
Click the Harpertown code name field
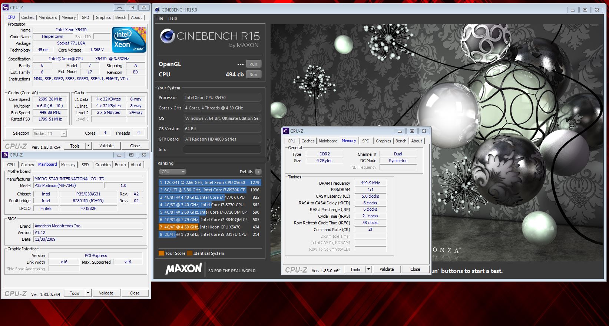pyautogui.click(x=53, y=36)
